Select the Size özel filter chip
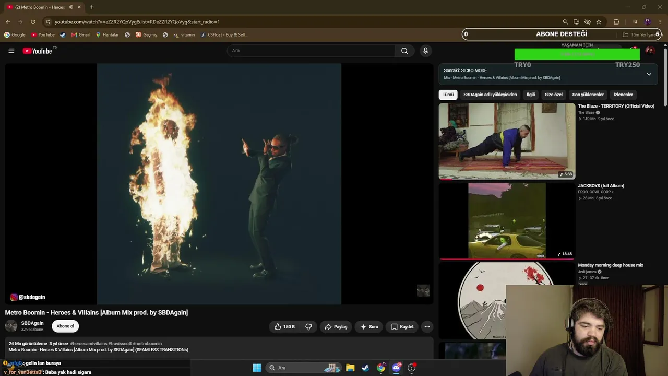This screenshot has width=668, height=376. pyautogui.click(x=554, y=95)
